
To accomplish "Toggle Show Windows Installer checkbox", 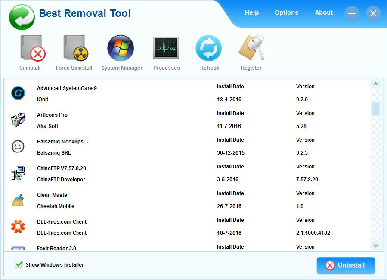I will [19, 264].
